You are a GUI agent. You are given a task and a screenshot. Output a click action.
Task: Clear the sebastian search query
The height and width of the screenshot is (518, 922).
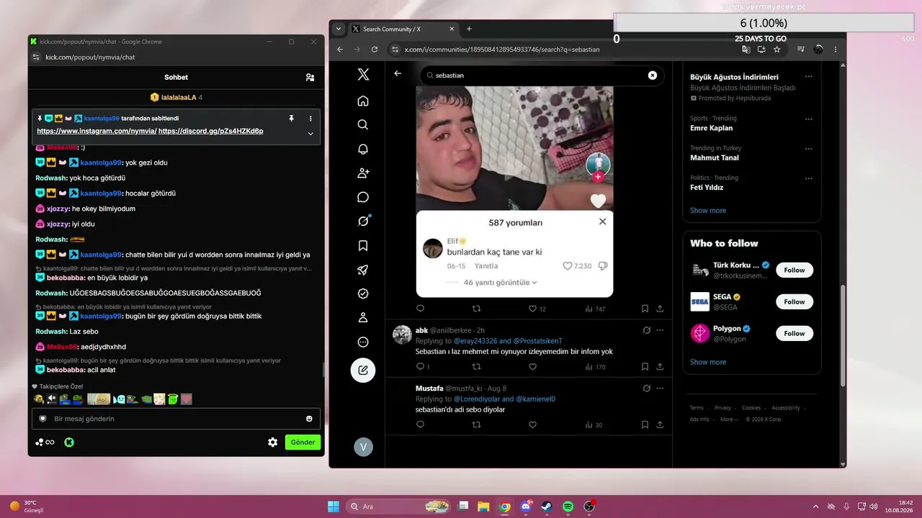tap(653, 75)
